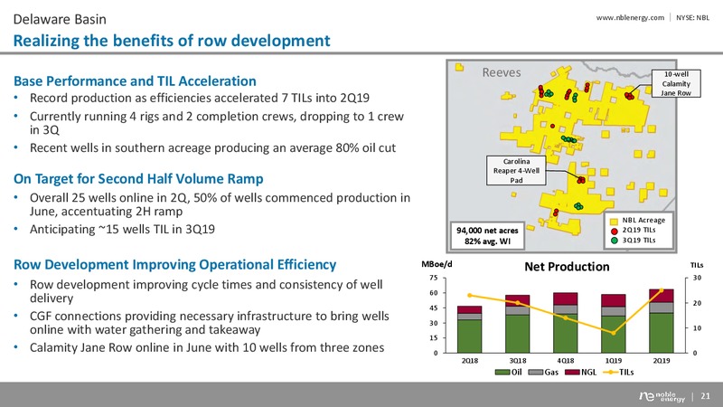Viewport: 723px width, 407px height.
Task: Click the 3Q18 production bar
Action: [517, 324]
